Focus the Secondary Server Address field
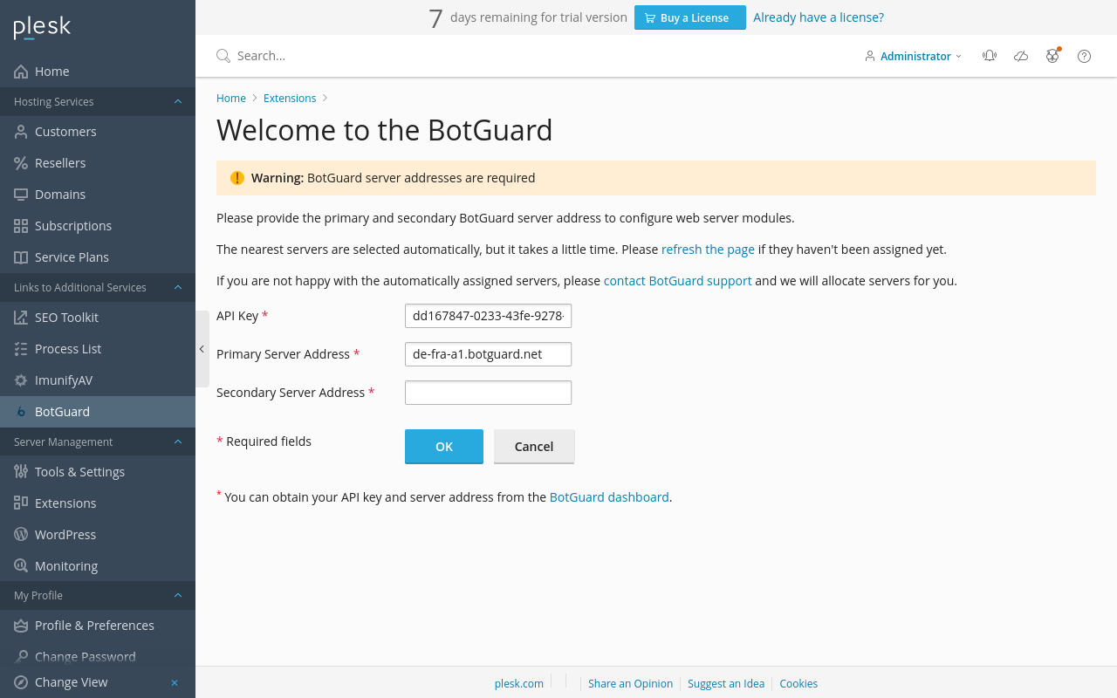 [x=488, y=393]
